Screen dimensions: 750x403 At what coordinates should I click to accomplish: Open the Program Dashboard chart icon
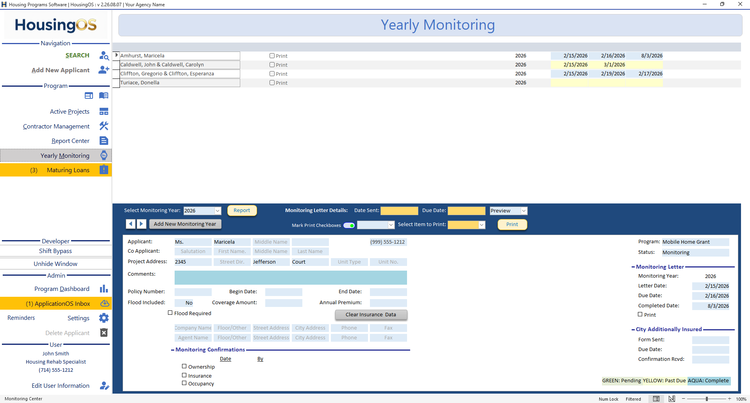tap(104, 289)
